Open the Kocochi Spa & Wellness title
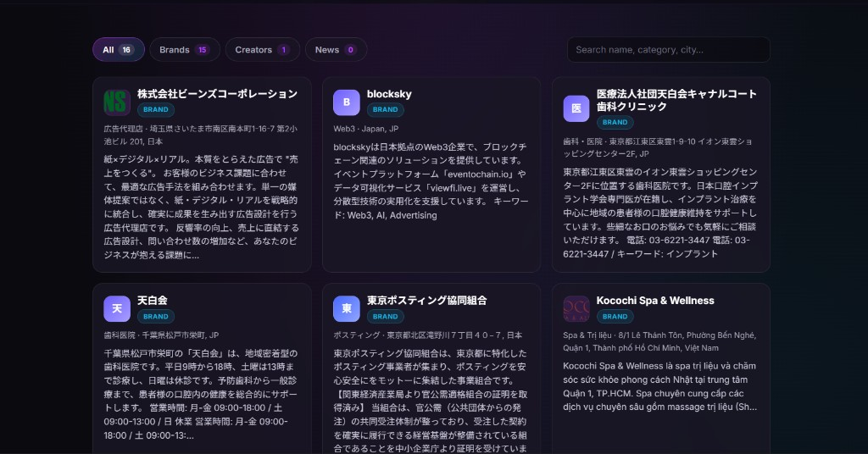 tap(655, 301)
